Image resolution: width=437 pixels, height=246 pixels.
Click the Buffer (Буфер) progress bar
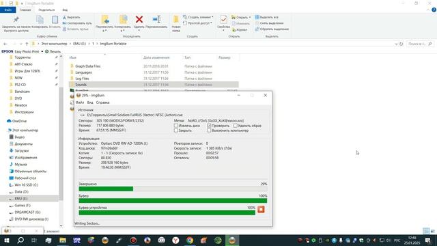pyautogui.click(x=173, y=200)
